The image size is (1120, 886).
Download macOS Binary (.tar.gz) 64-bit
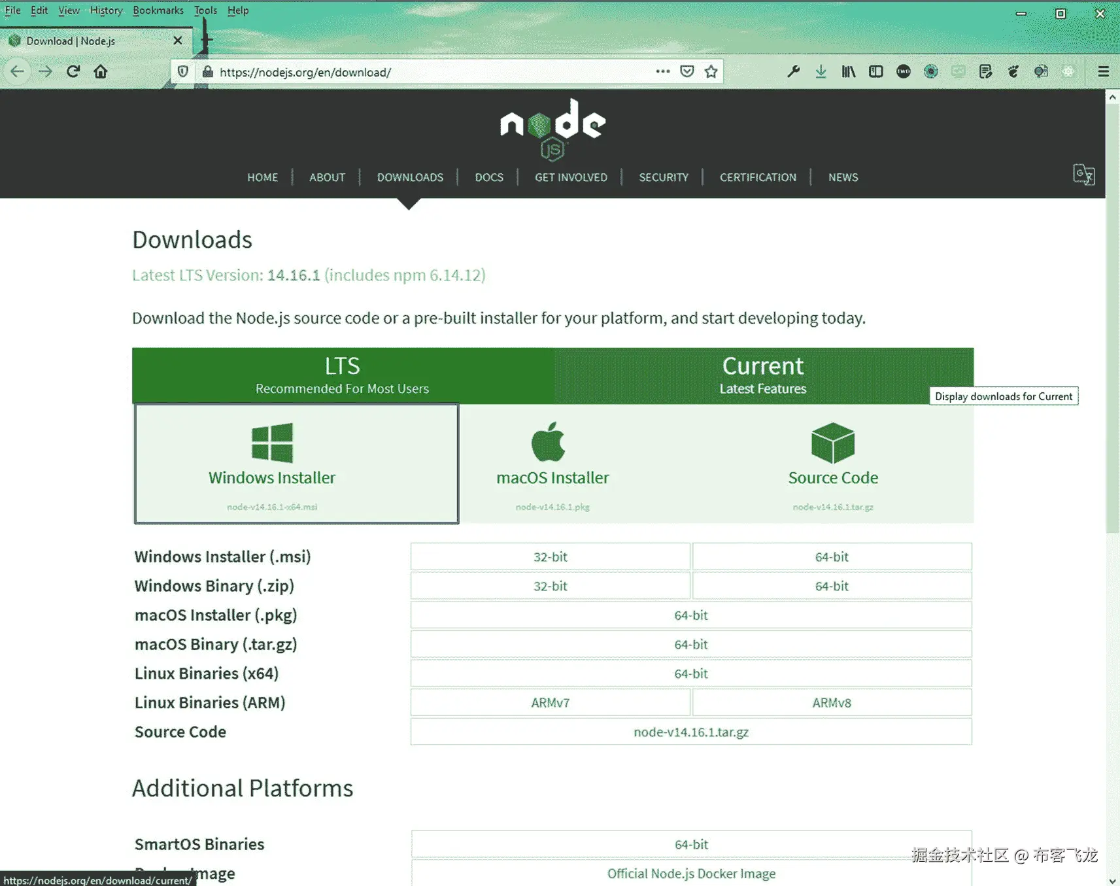coord(691,644)
